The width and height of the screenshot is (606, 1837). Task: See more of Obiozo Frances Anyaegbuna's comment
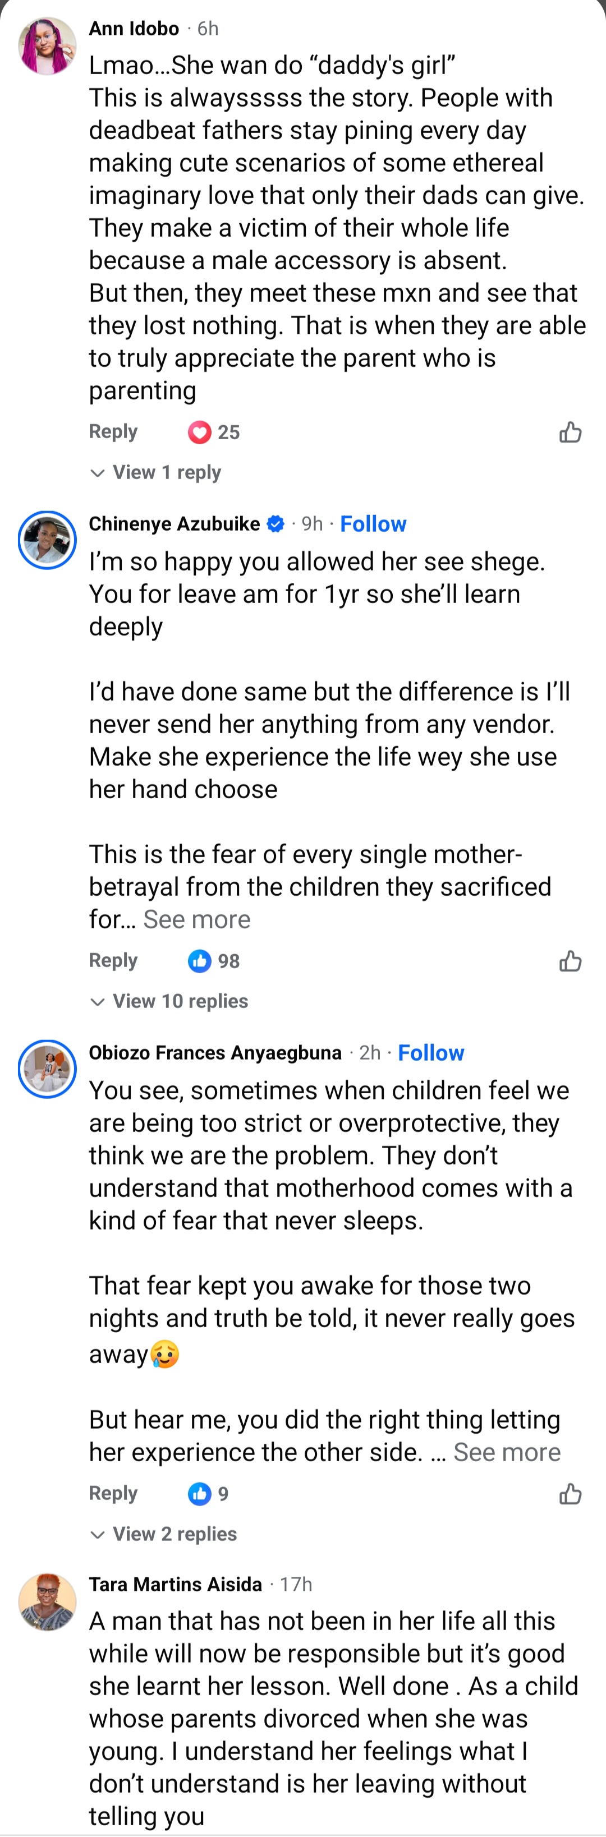[x=507, y=1453]
